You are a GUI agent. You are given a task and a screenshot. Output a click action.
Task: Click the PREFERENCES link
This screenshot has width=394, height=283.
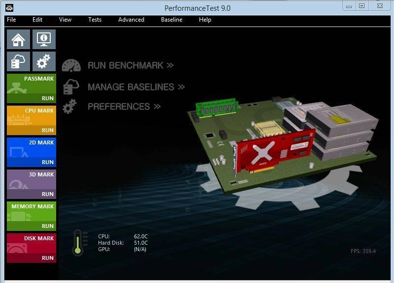[124, 107]
